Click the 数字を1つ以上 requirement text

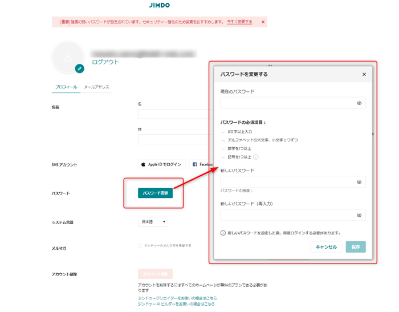[x=239, y=148]
